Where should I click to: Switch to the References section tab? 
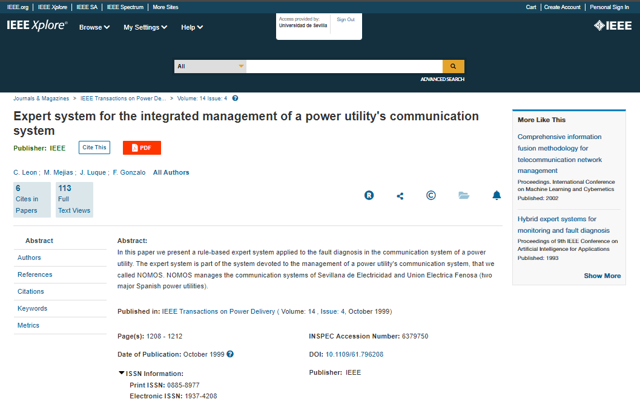pos(35,274)
